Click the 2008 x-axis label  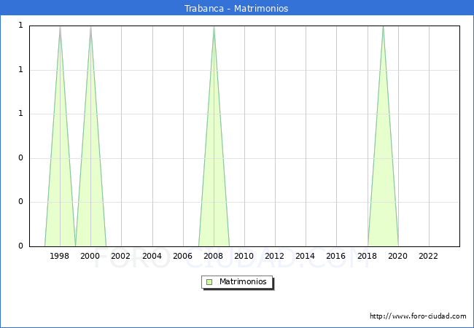click(x=214, y=256)
